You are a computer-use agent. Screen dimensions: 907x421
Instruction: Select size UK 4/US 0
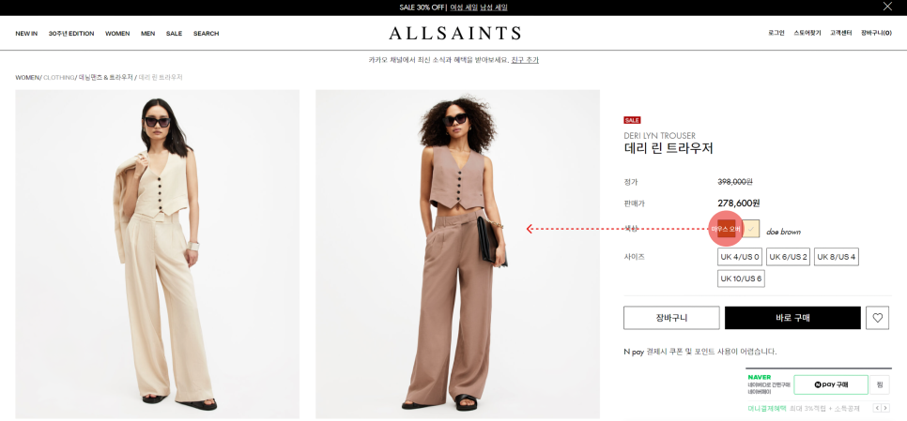(x=739, y=257)
